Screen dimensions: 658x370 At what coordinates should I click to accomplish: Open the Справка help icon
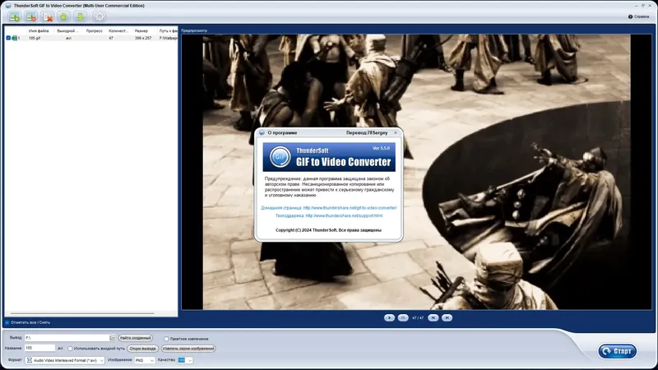(x=630, y=16)
